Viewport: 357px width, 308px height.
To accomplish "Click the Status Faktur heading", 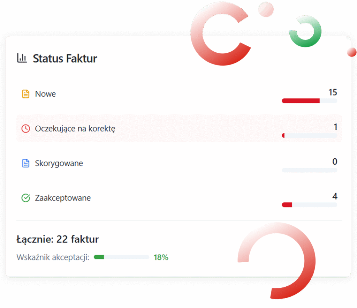I will coord(65,58).
